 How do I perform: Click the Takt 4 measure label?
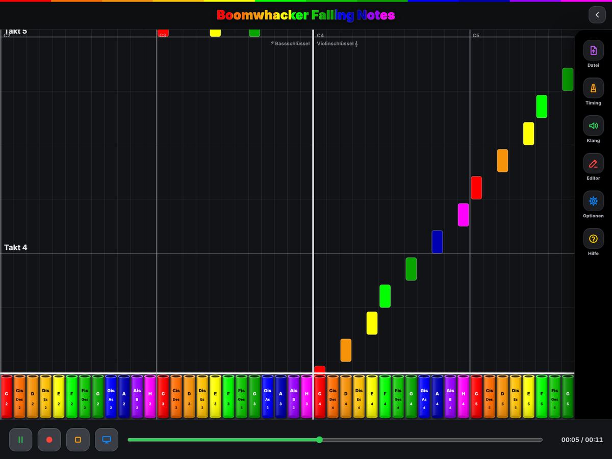16,247
